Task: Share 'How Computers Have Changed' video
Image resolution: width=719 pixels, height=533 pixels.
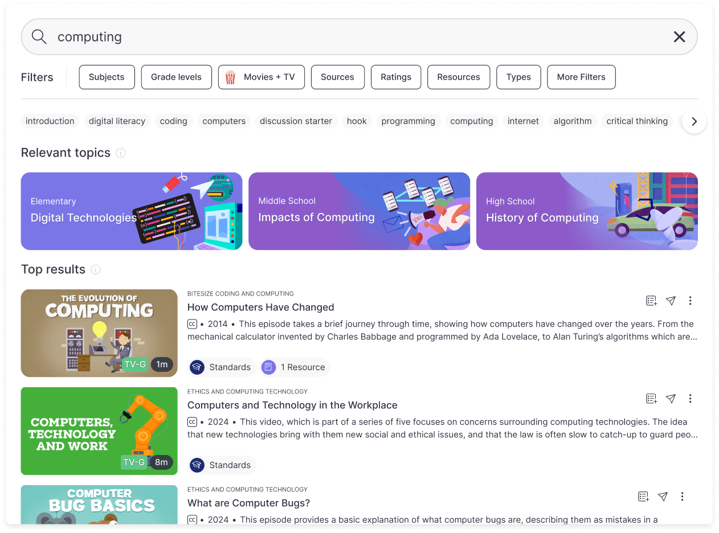Action: [671, 301]
